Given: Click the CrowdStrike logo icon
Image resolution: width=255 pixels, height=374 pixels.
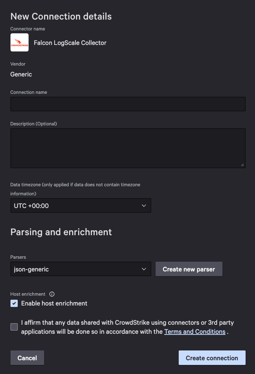Looking at the screenshot, I should (20, 42).
